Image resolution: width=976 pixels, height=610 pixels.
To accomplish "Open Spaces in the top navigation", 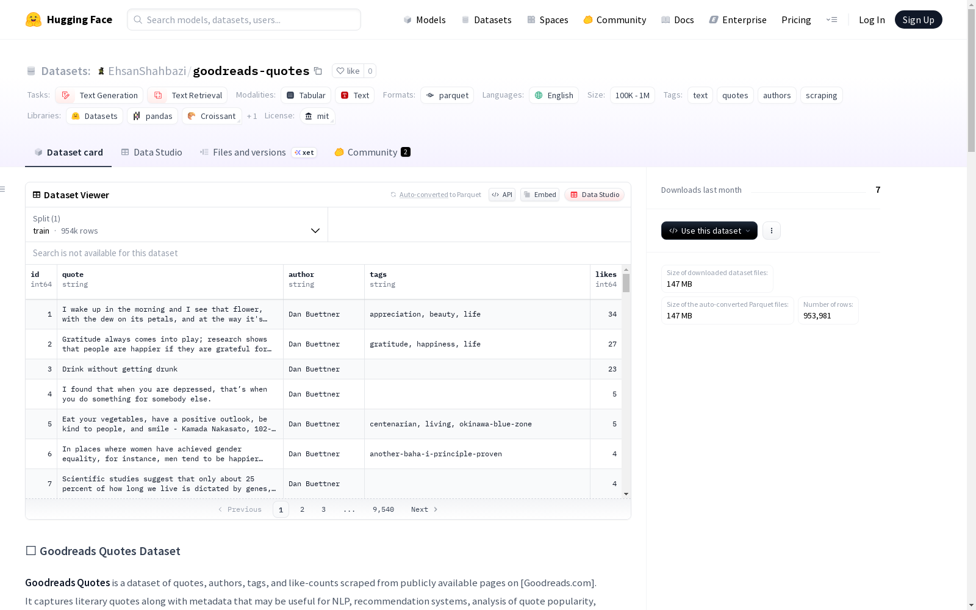I will (x=548, y=20).
